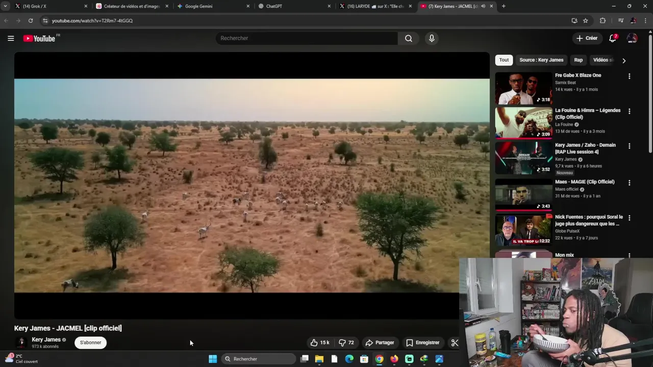Mute the Kery James tab audio icon
The height and width of the screenshot is (367, 653).
(x=483, y=6)
